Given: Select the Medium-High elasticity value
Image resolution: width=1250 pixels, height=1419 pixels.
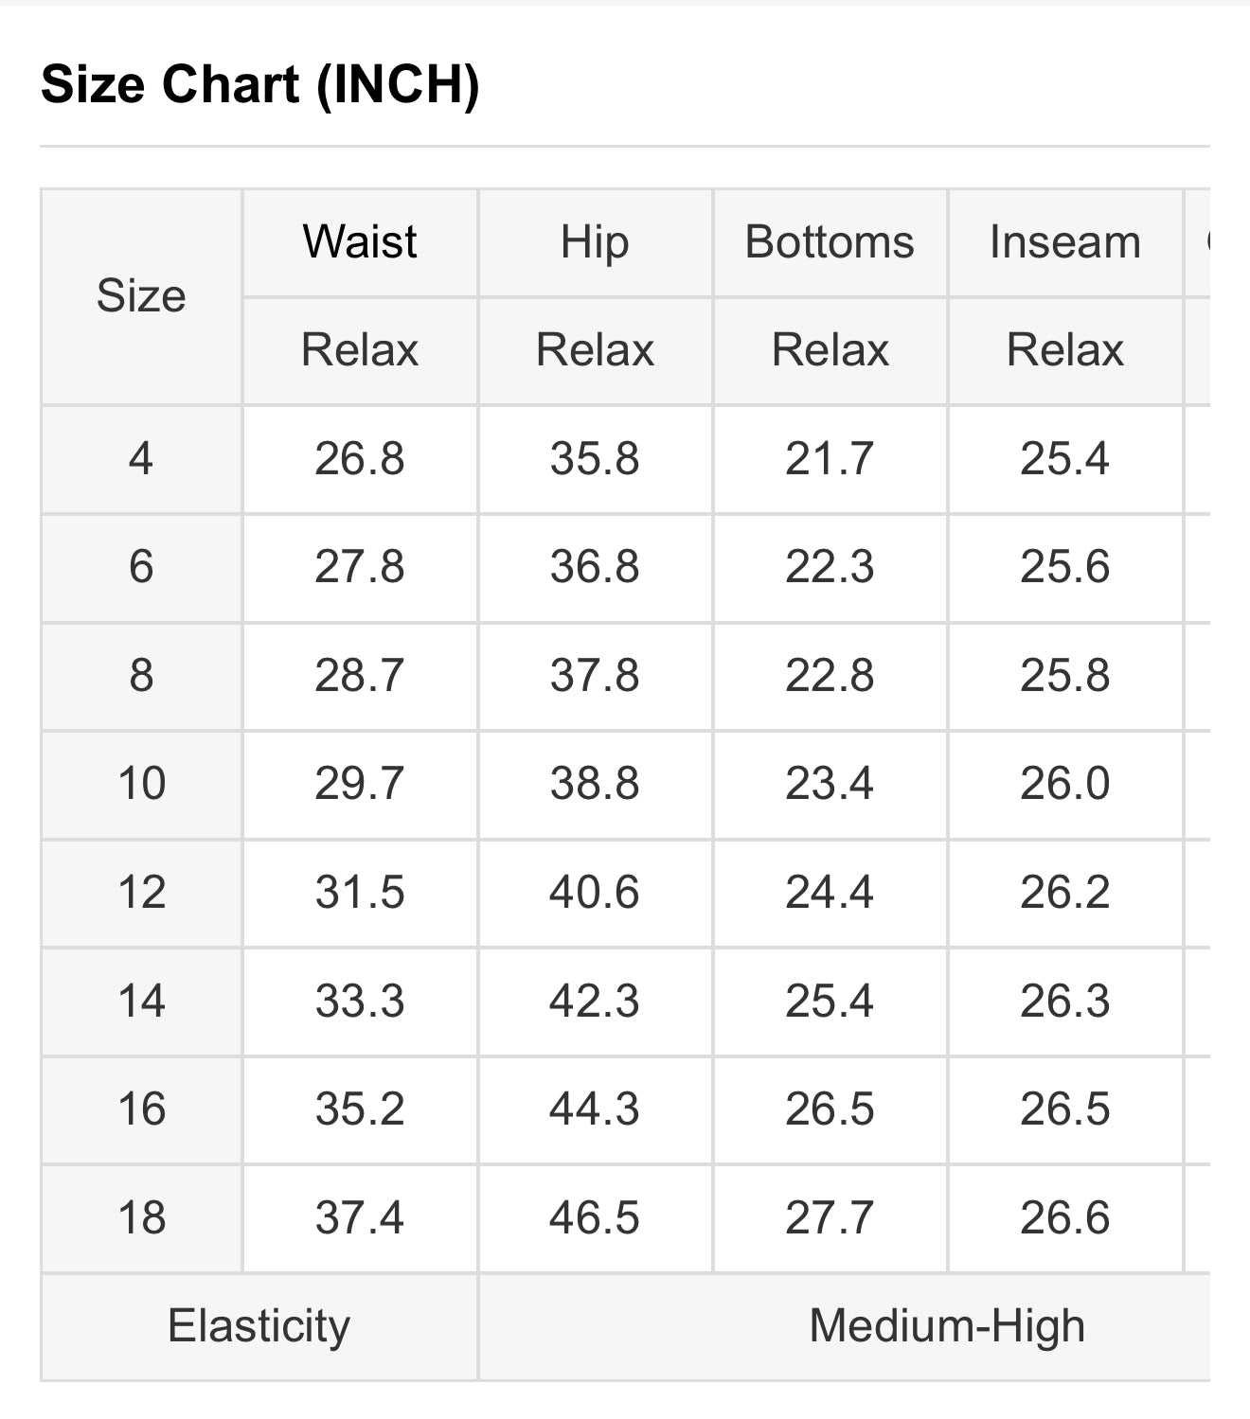Looking at the screenshot, I should [947, 1326].
